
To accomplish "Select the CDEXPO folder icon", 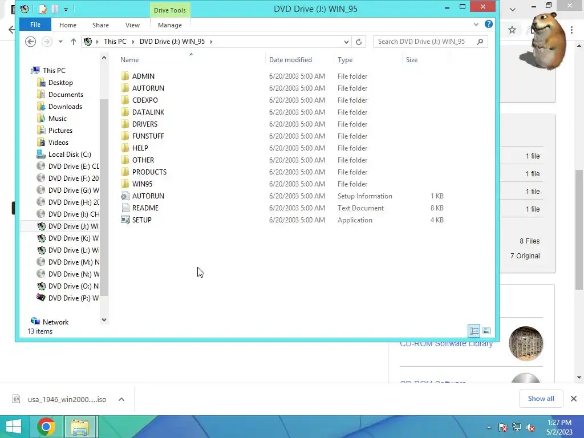I will tap(125, 100).
